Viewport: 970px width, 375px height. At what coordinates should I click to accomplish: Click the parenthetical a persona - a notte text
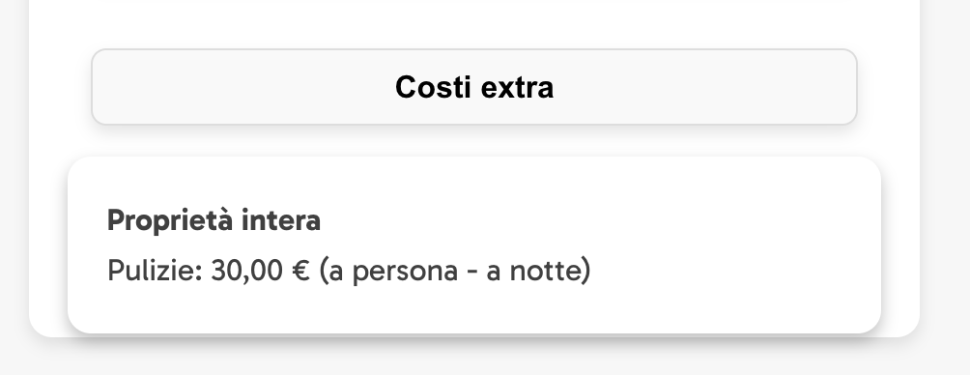pyautogui.click(x=455, y=271)
